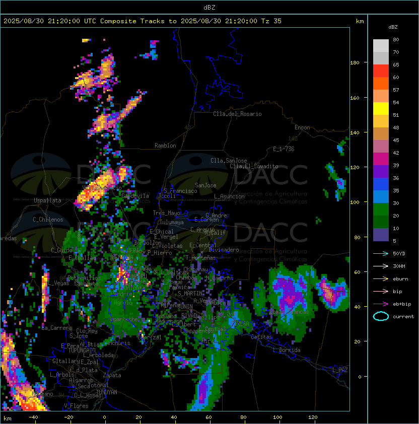Click the 'S_Francisco' map label
Image resolution: width=419 pixels, height=424 pixels.
[x=180, y=191]
